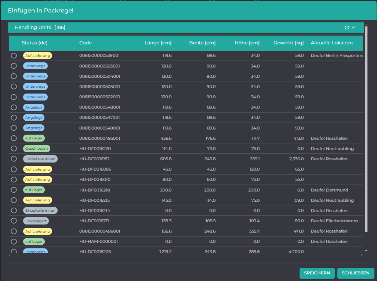This screenshot has height=281, width=377.
Task: Sort by Aktuelle Lokation column header
Action: tap(331, 43)
